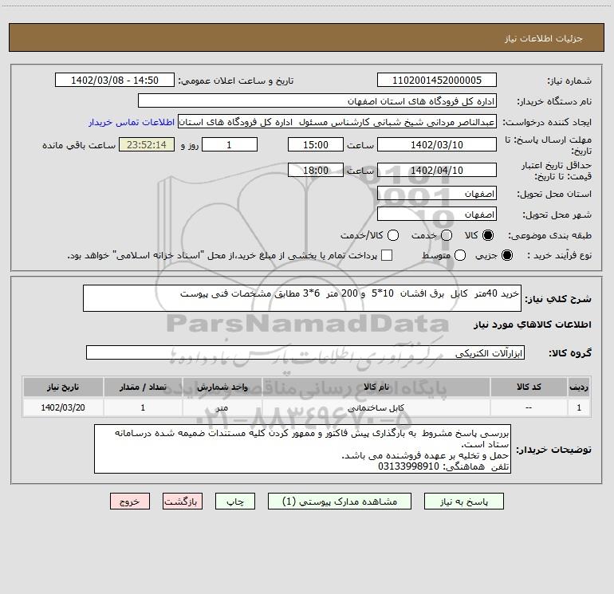Click the اطلاعات کالاهای مورد نیاز heading
Viewport: 614px width, 594px height.
coord(532,325)
